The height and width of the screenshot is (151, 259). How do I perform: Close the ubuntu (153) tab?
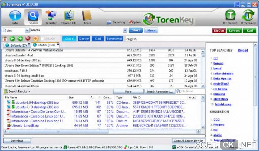coord(58,44)
